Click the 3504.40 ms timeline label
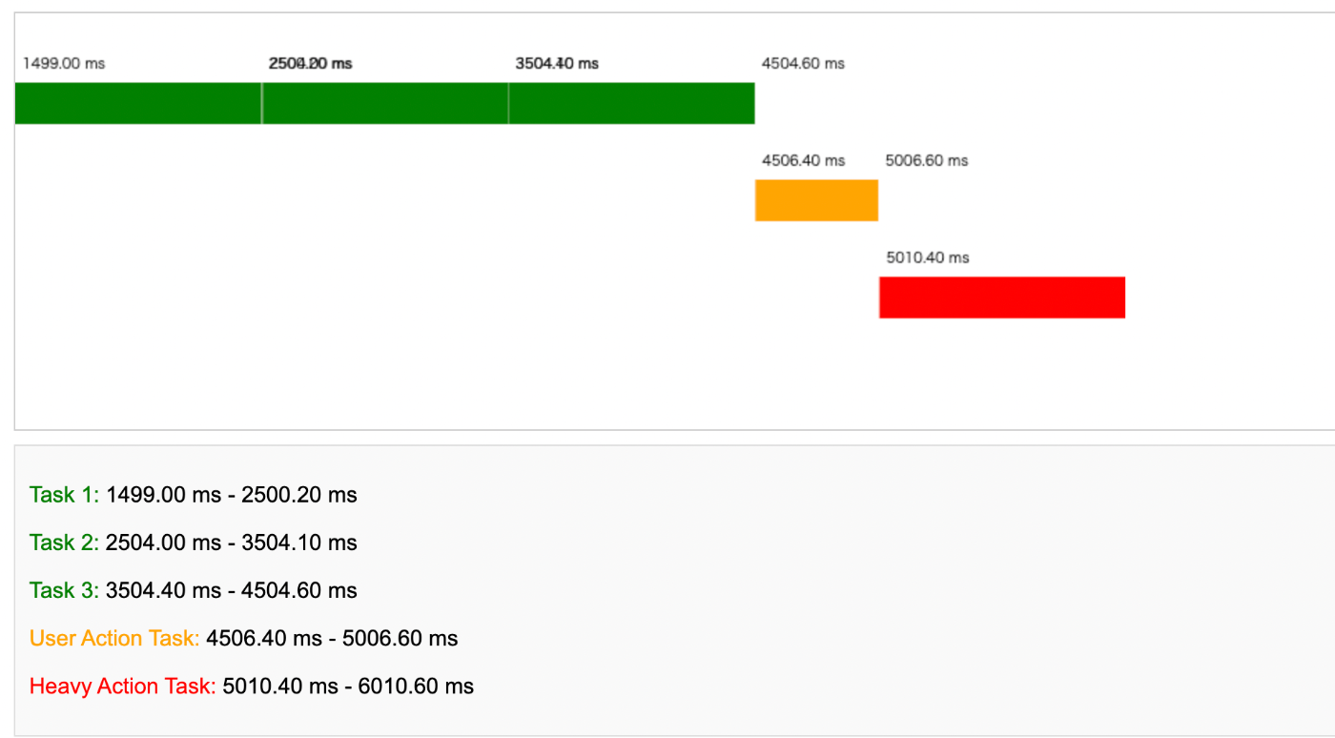The image size is (1335, 738). (557, 64)
